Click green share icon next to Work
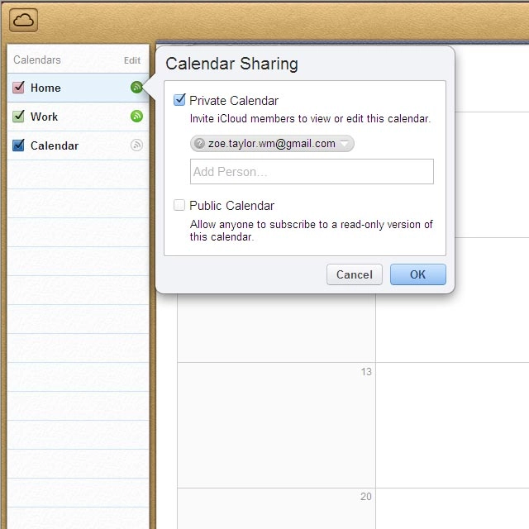This screenshot has width=529, height=529. [x=136, y=117]
